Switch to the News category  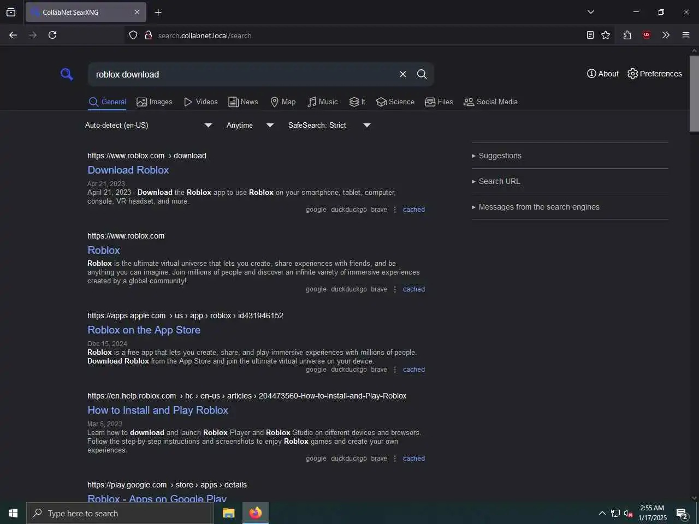(x=243, y=102)
